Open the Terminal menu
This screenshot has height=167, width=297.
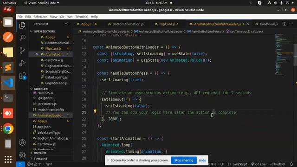coord(82,17)
